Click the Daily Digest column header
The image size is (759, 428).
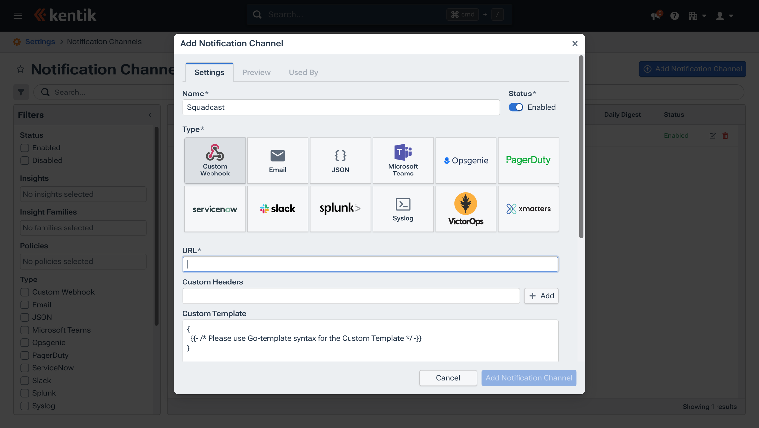pyautogui.click(x=622, y=115)
